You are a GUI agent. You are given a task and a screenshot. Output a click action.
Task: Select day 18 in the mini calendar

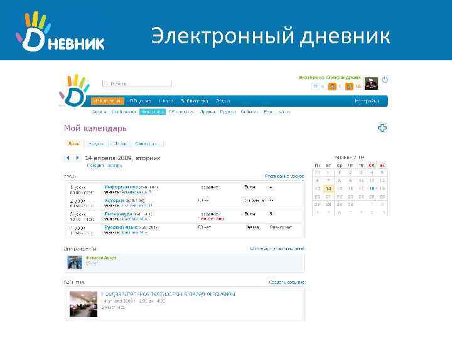(372, 188)
